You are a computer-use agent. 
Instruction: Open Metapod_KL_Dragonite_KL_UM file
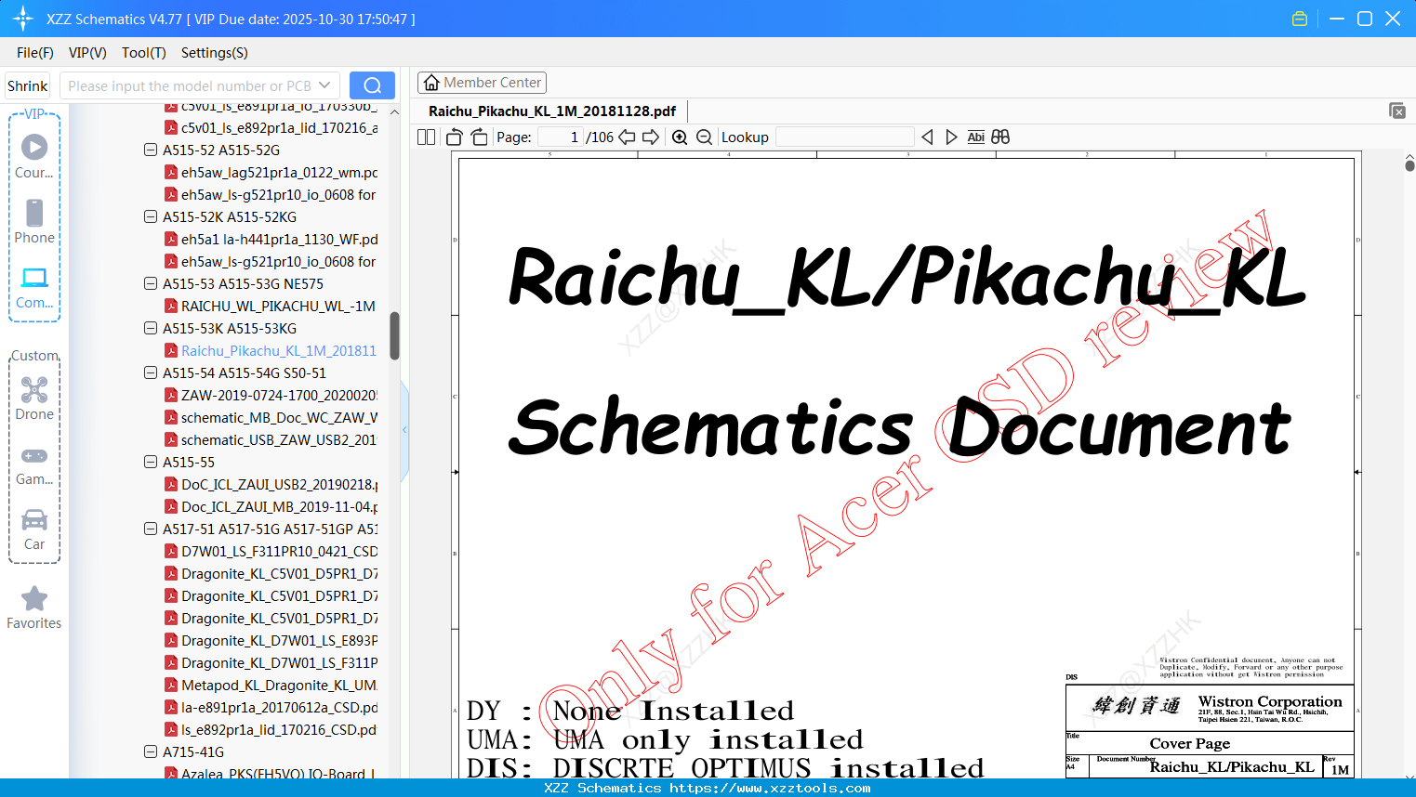pyautogui.click(x=271, y=685)
